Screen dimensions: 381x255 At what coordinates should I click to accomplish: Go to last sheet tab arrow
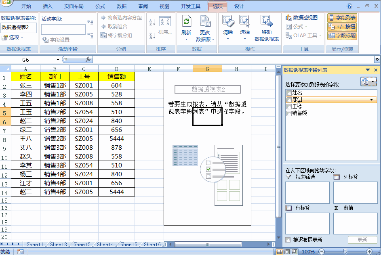click(19, 244)
